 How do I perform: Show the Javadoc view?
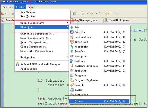[100, 51]
